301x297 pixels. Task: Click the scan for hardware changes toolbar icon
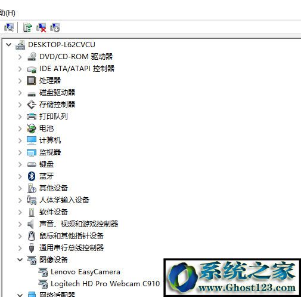pyautogui.click(x=9, y=27)
